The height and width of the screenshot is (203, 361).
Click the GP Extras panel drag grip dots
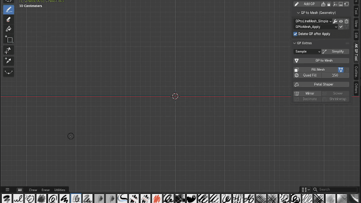347,43
